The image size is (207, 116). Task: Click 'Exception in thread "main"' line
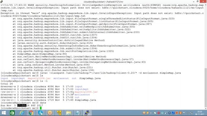pos(102,13)
